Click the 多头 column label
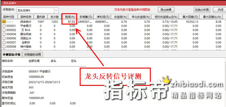Image resolution: width=226 pixels, height=107 pixels. [53, 61]
